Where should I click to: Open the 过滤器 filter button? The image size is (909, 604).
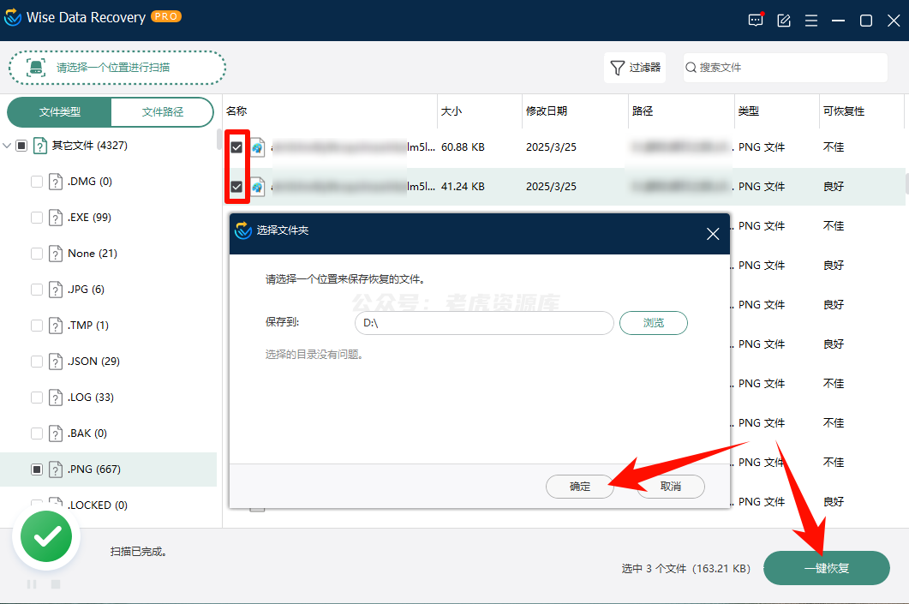click(x=635, y=68)
